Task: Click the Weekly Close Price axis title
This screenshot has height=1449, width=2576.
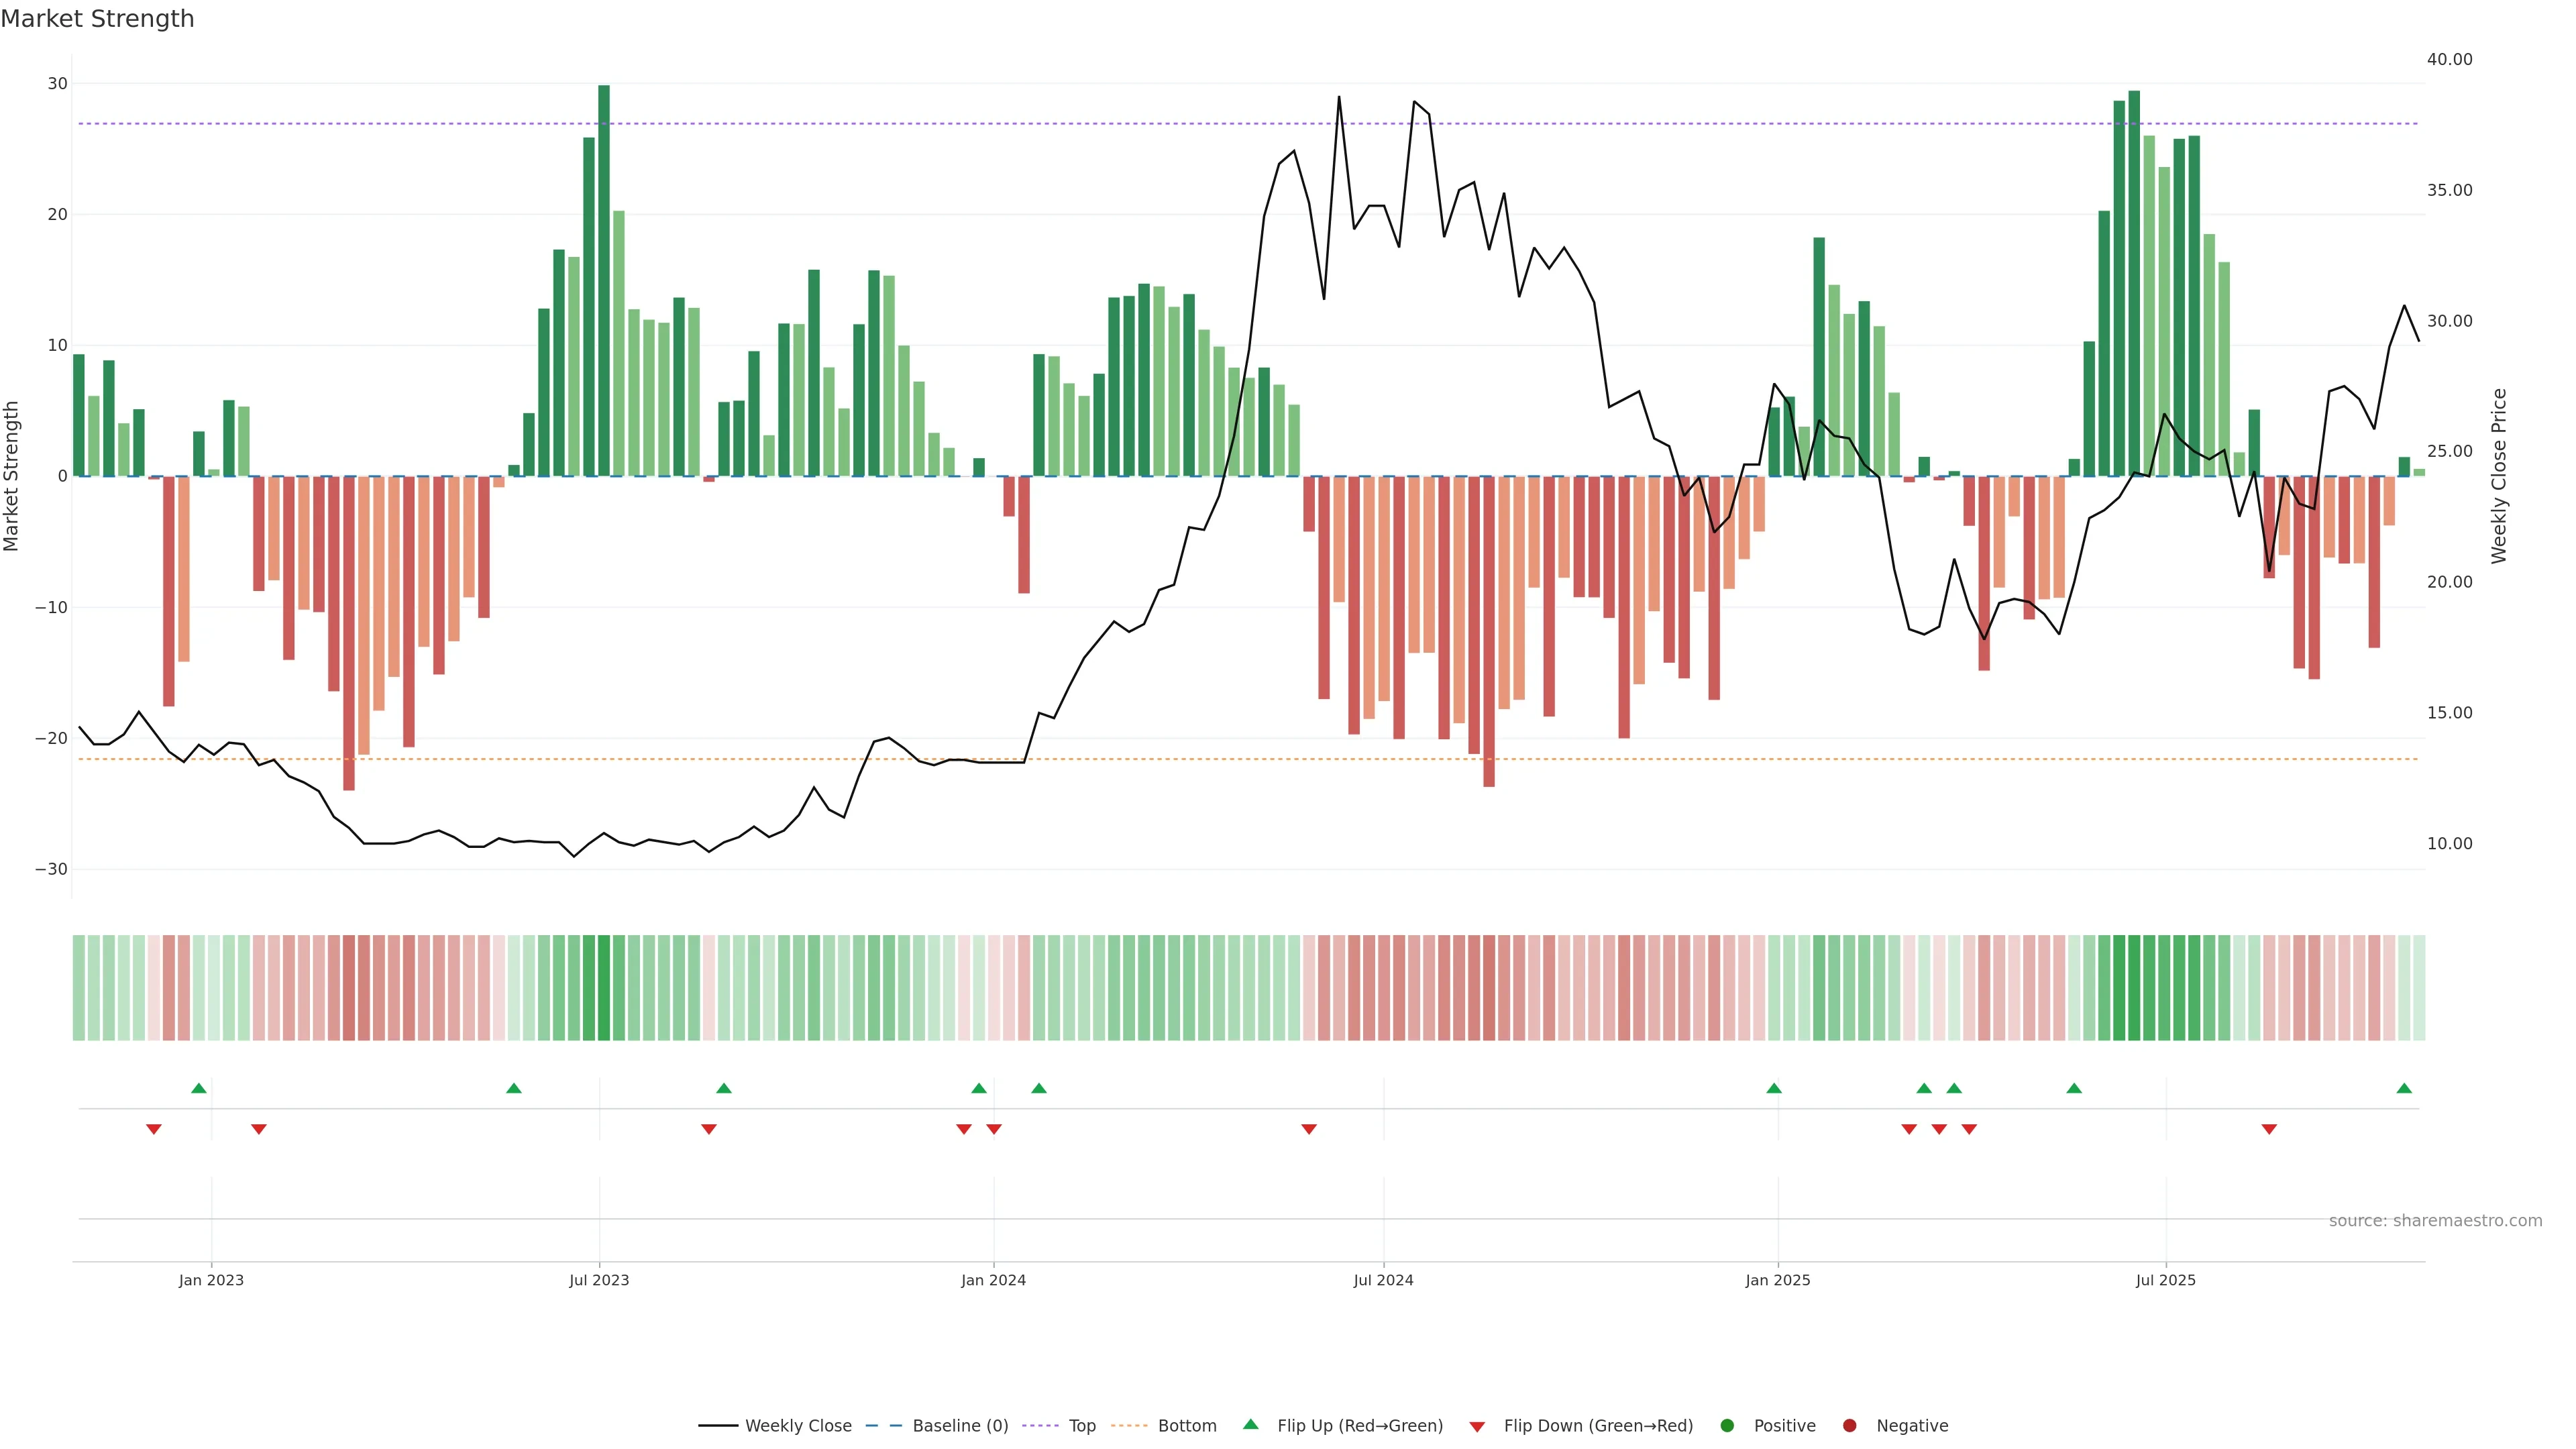Action: [2499, 476]
